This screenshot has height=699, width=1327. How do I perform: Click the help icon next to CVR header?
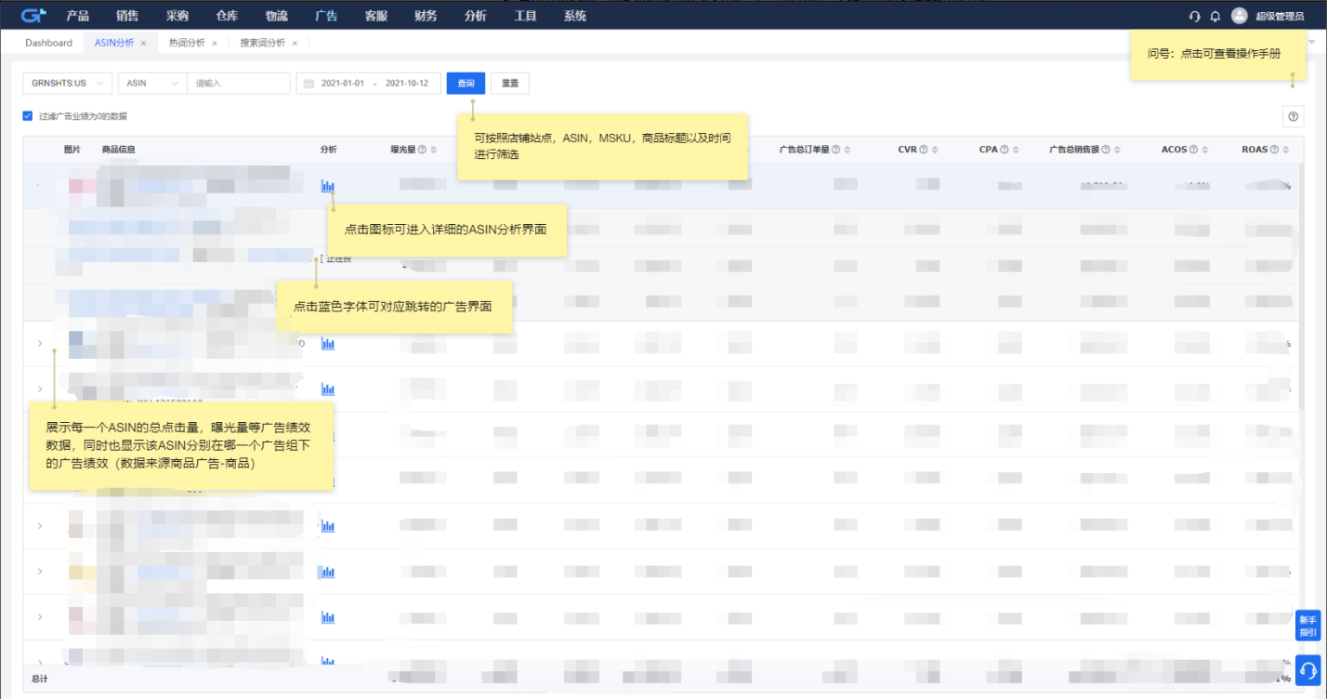[924, 150]
